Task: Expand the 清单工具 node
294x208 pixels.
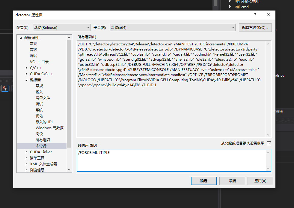Action: 26,158
